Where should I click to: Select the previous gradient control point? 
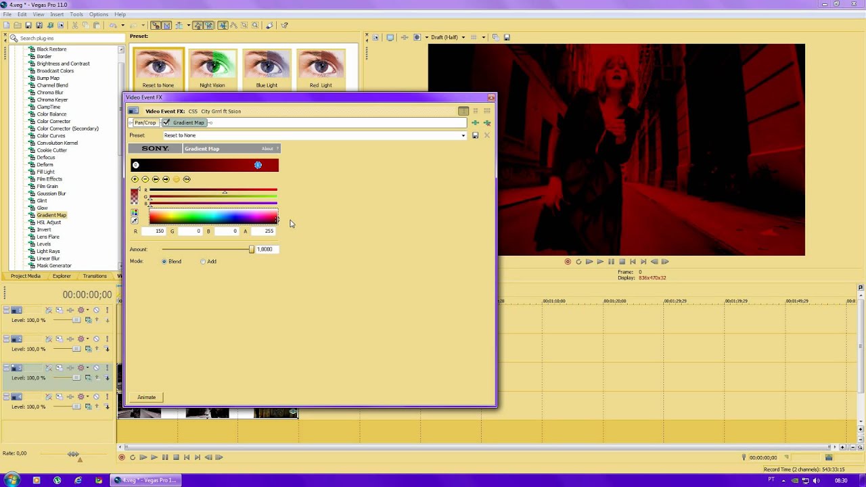pos(156,179)
